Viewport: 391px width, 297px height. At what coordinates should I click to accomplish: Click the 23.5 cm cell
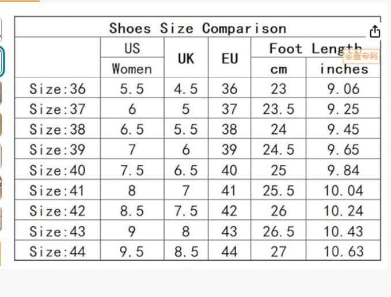tap(278, 109)
